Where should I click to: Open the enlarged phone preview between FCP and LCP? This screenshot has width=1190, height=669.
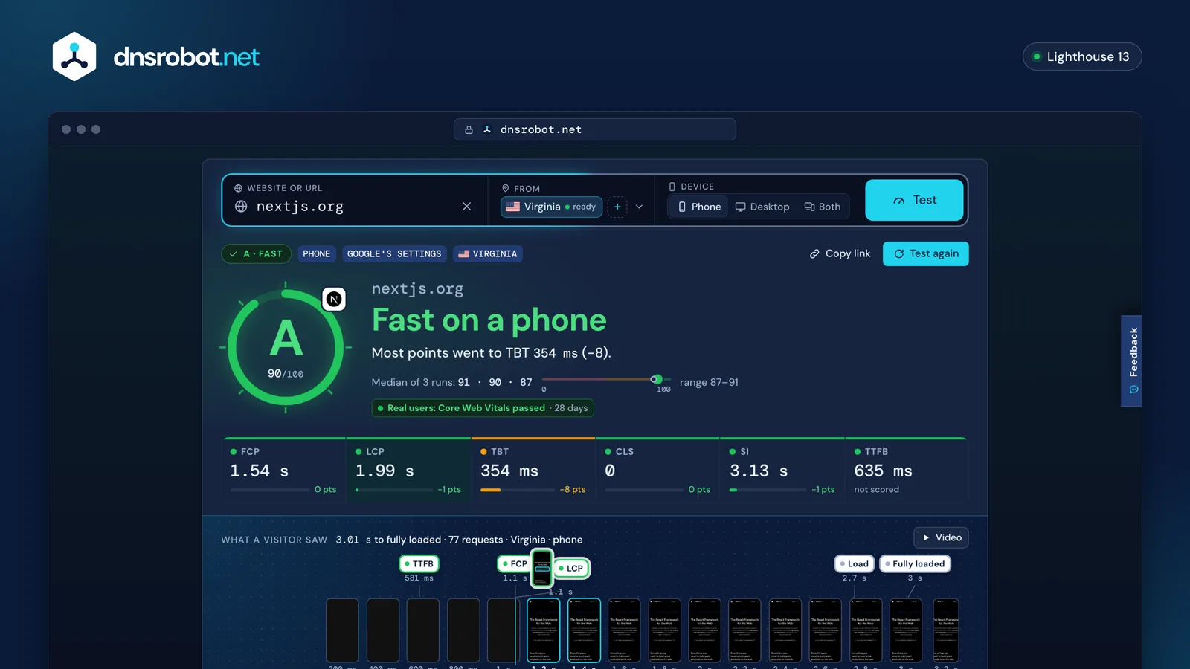pyautogui.click(x=542, y=569)
